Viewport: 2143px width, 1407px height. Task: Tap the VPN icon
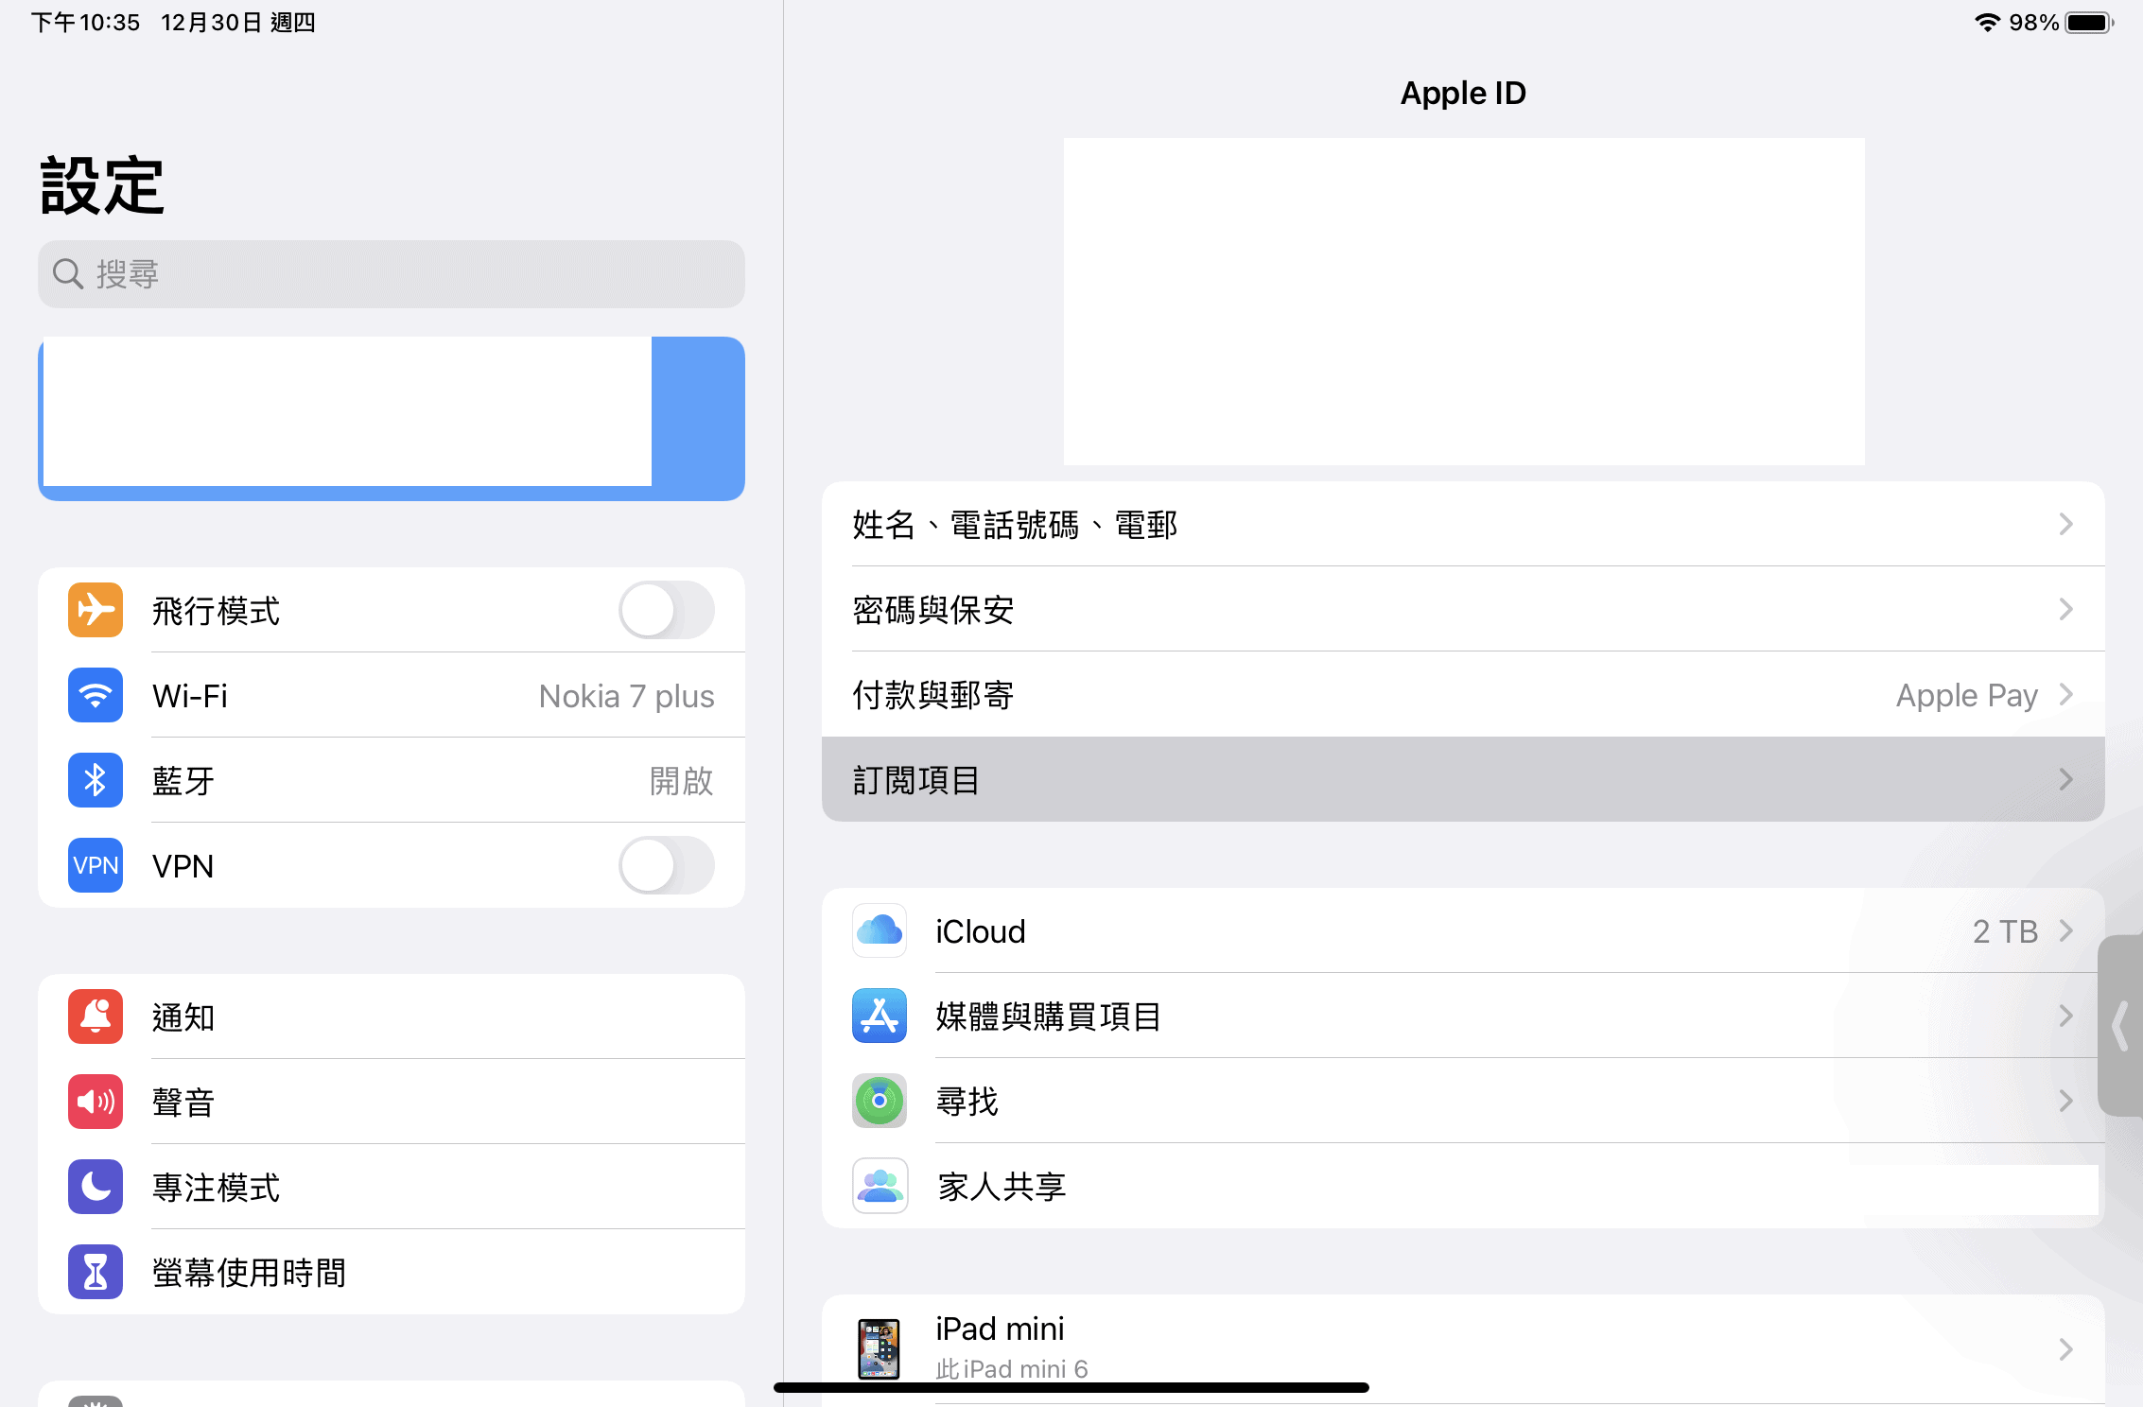[96, 865]
